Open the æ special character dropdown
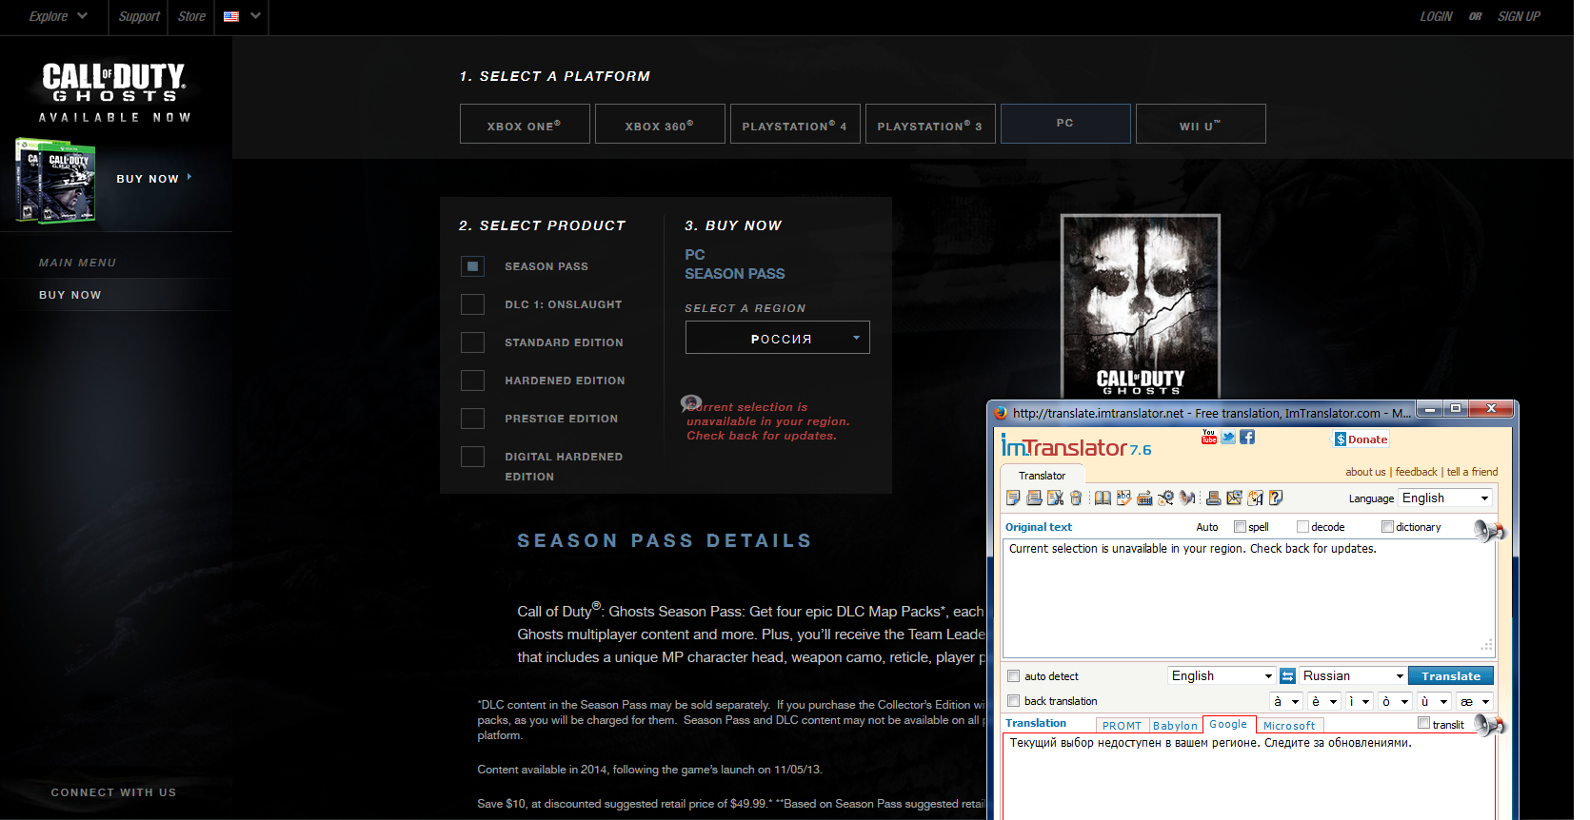 pos(1475,701)
